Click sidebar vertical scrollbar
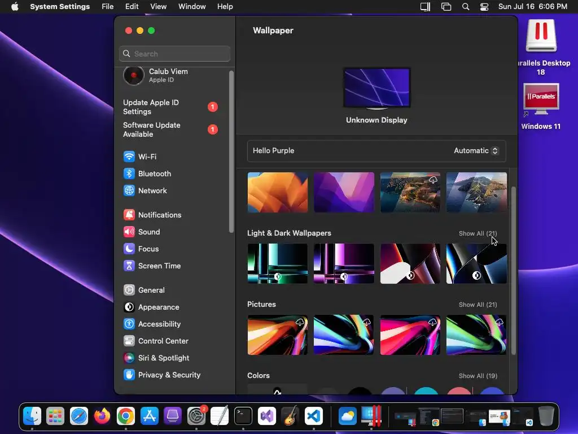The height and width of the screenshot is (434, 578). point(231,151)
